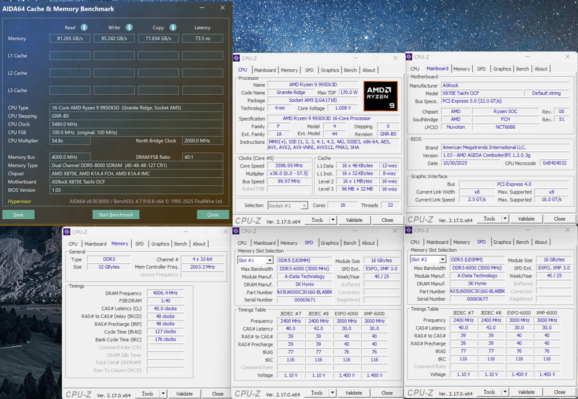Expand the Slot #2 memory slot dropdown
Viewport: 578px width, 399px height.
(443, 260)
